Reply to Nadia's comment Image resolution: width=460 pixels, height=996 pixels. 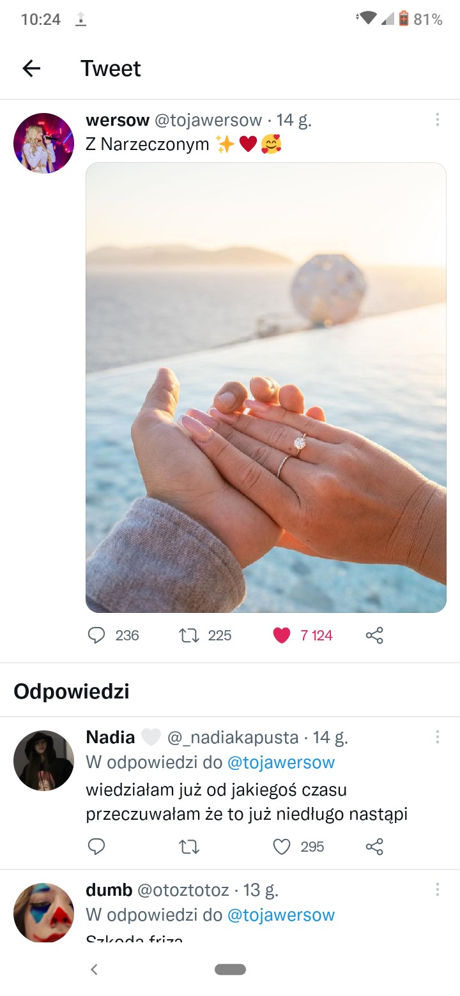(x=96, y=847)
